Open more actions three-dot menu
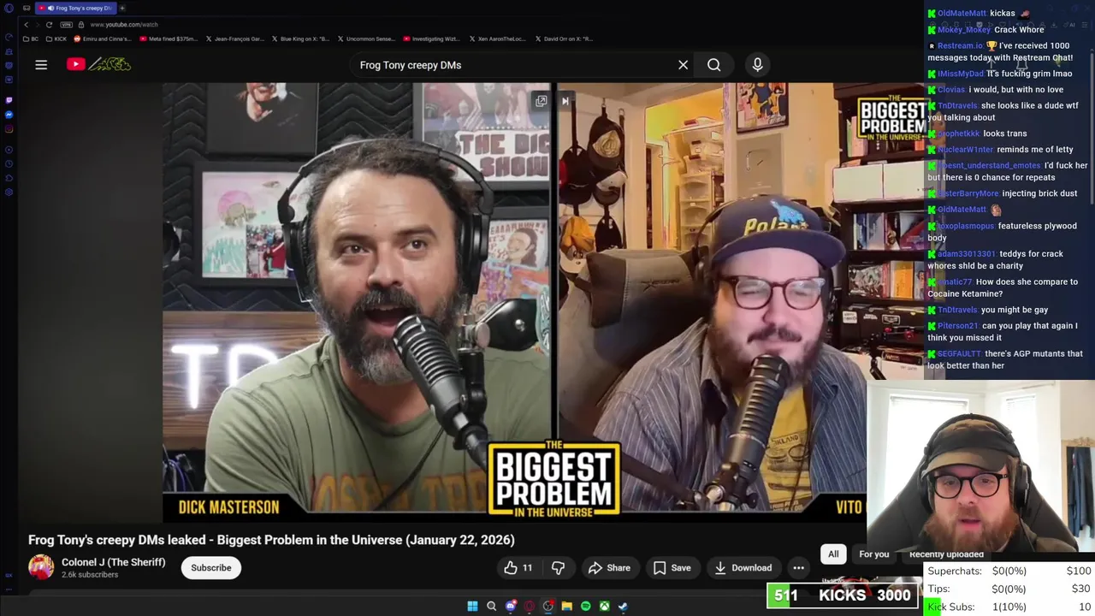 (798, 568)
